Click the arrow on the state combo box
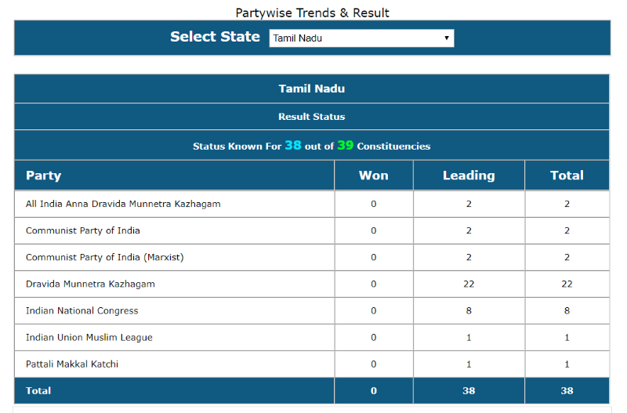This screenshot has width=627, height=413. [x=447, y=38]
